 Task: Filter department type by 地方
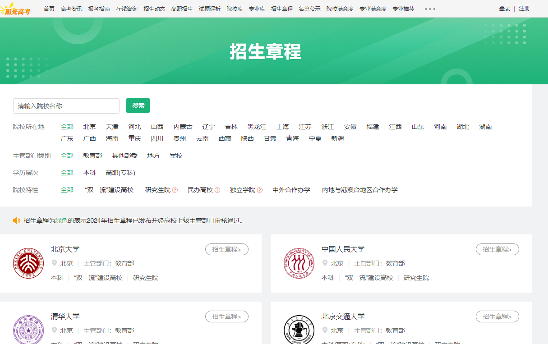(154, 156)
